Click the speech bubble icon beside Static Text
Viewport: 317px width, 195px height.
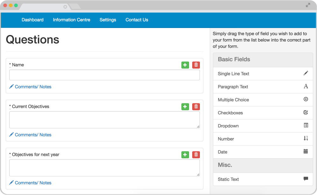click(x=306, y=179)
